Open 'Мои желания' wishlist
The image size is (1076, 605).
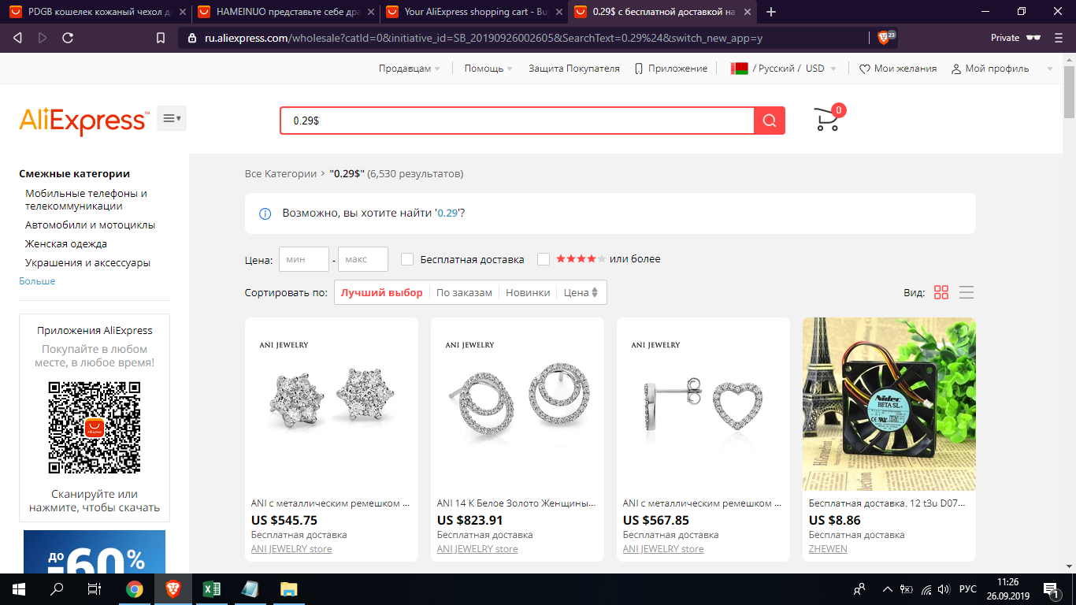898,69
